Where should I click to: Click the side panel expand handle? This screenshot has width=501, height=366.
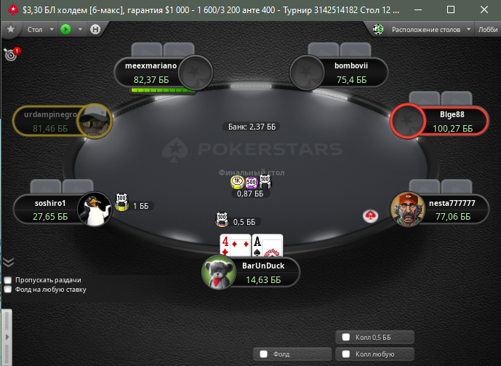[7, 337]
